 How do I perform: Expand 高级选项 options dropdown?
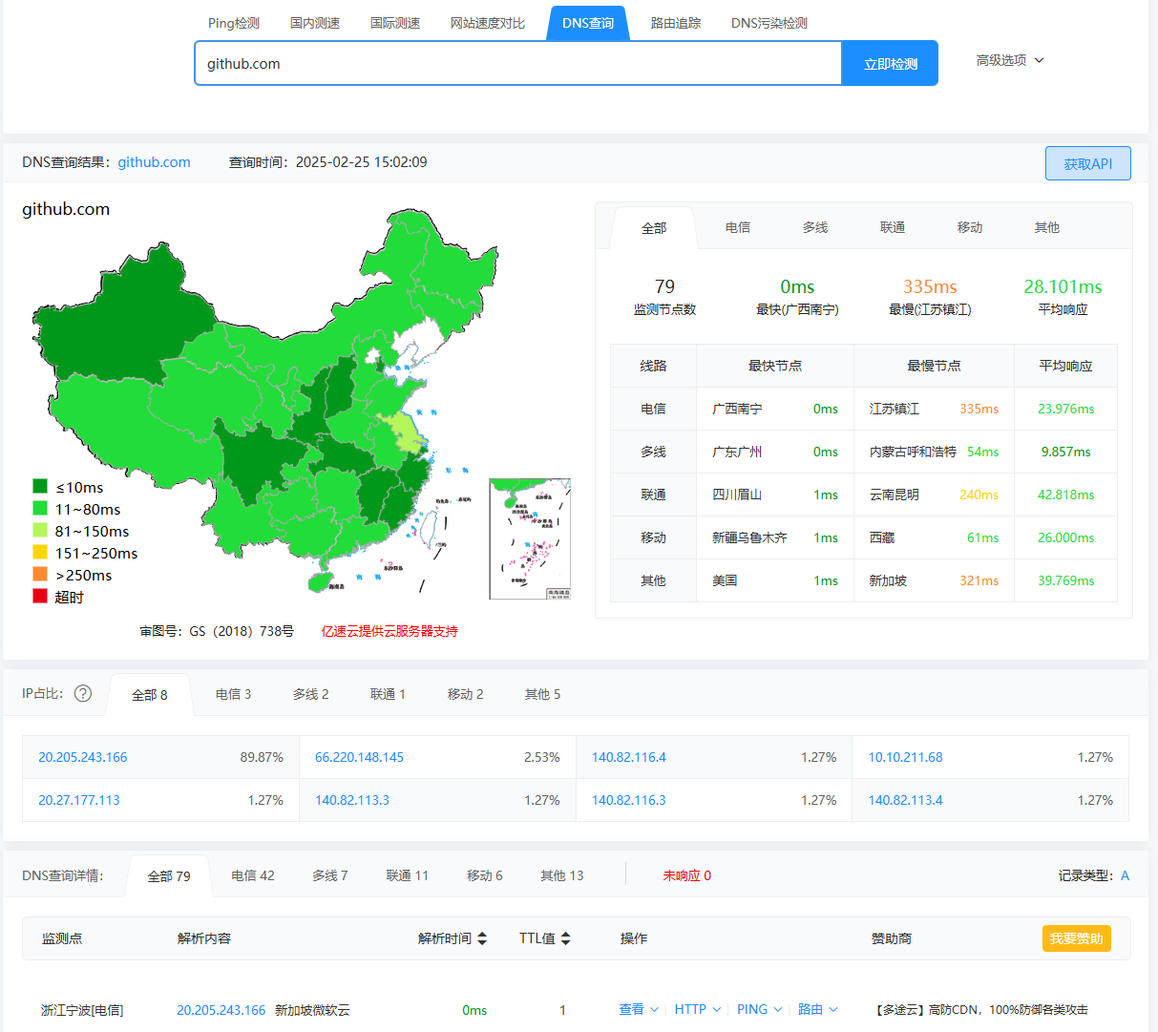pyautogui.click(x=1010, y=60)
